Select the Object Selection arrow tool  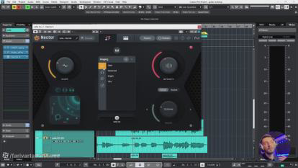pos(81,7)
